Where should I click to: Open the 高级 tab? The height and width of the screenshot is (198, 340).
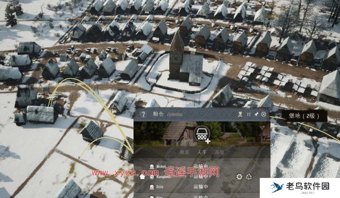[219, 152]
